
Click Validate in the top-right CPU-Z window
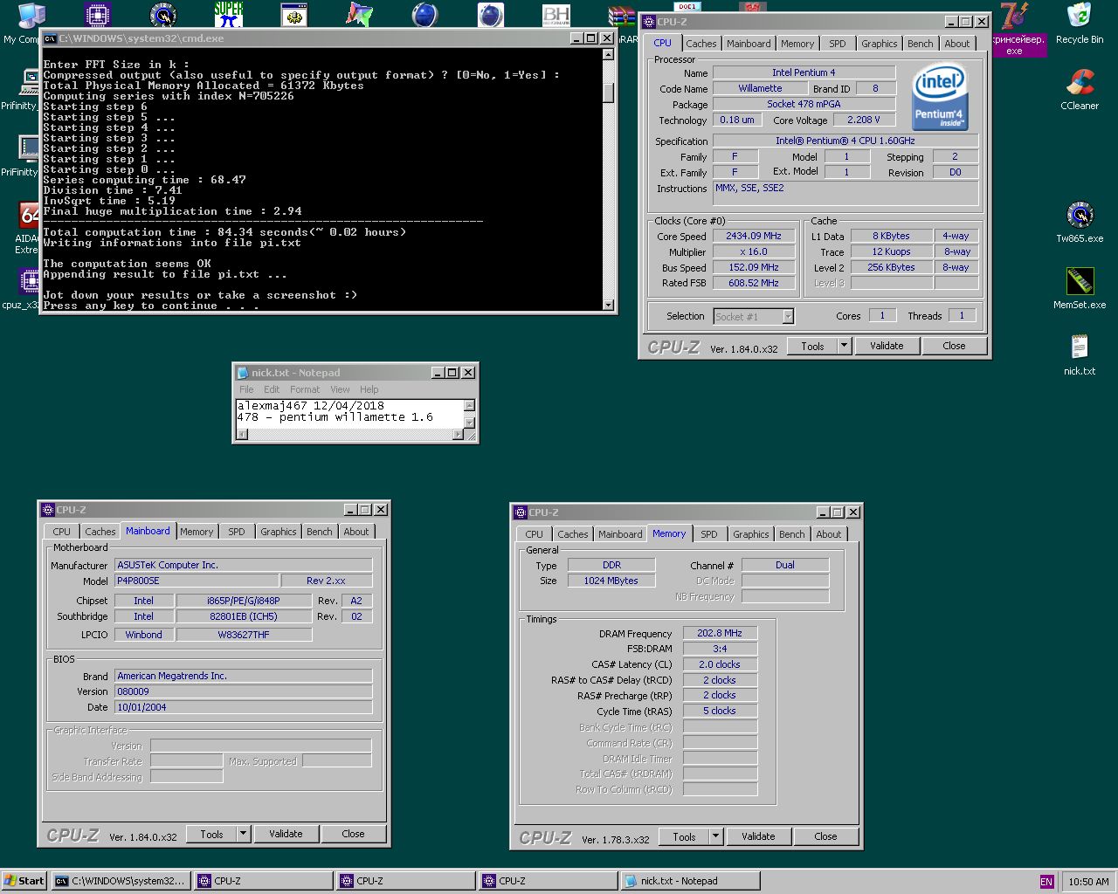pyautogui.click(x=887, y=346)
